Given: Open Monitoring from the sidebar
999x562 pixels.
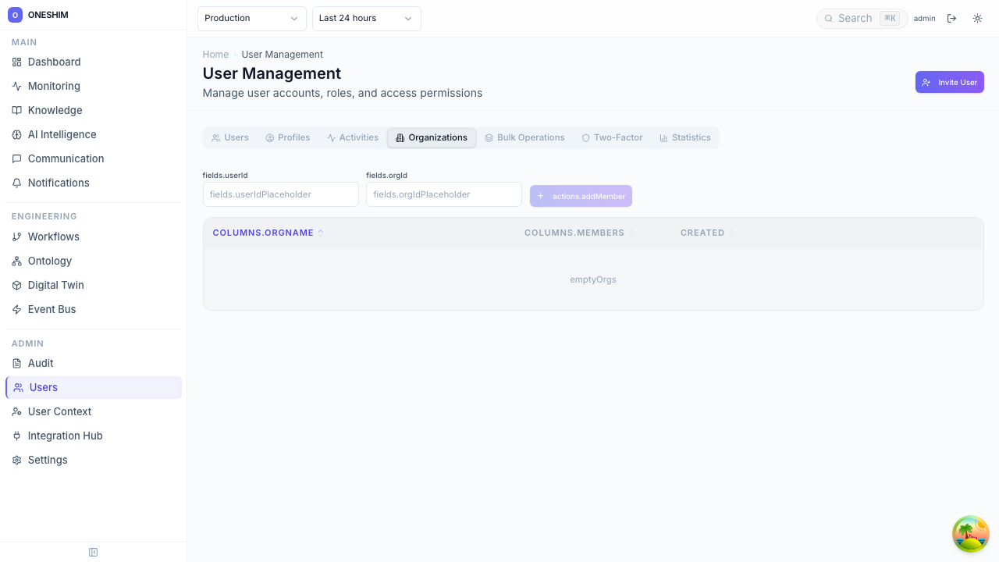Looking at the screenshot, I should click(54, 86).
